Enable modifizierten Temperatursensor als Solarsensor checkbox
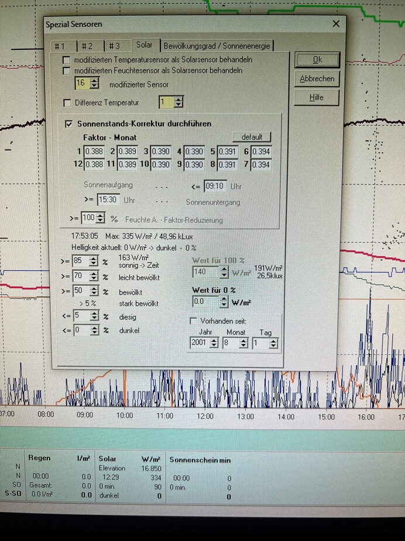405x541 pixels. pos(67,60)
